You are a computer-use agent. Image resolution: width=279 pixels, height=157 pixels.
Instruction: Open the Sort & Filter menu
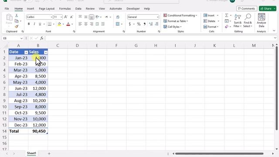(238, 20)
